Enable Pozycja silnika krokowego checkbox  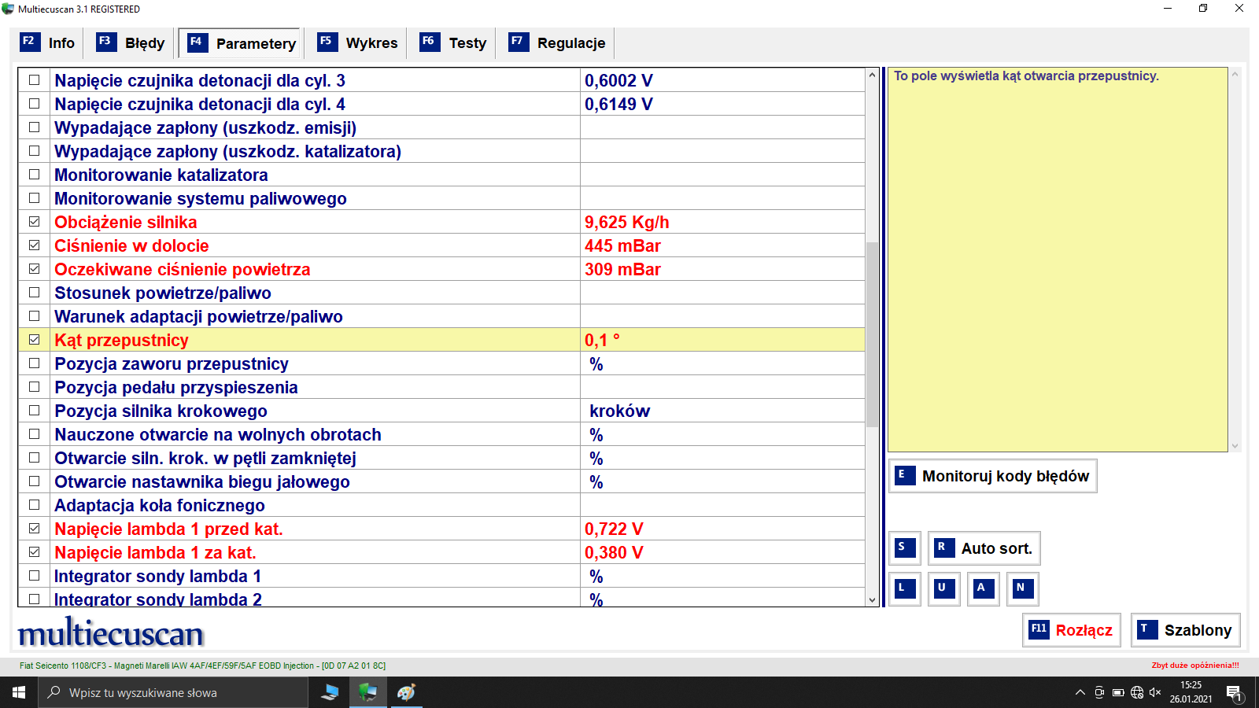35,411
